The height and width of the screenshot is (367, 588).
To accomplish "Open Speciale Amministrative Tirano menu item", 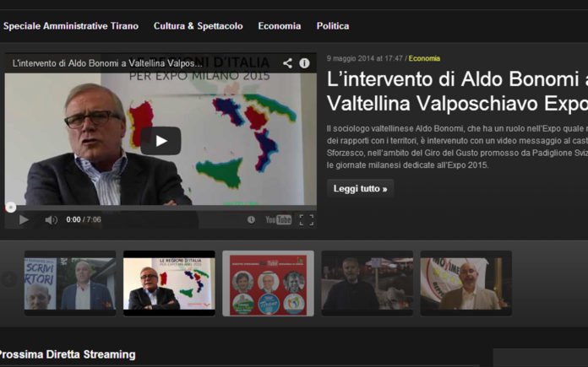I will [x=71, y=26].
